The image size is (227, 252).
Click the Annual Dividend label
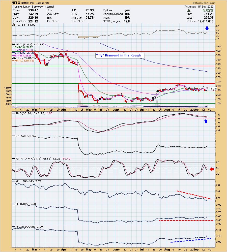113,14
